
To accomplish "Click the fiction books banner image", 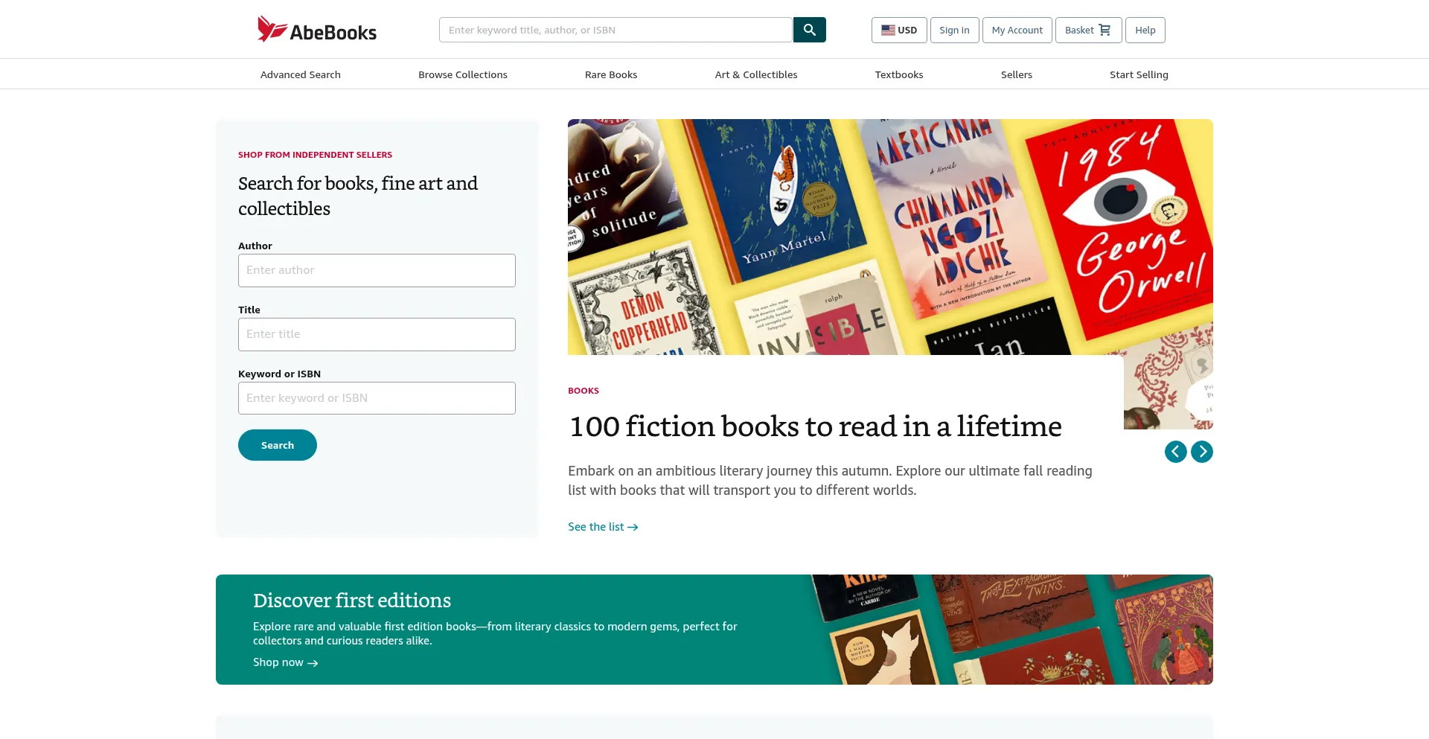I will 889,237.
